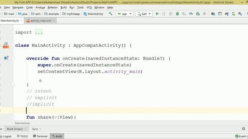This screenshot has height=139, width=248.
Task: Open the Code menu
Action: 29,7
